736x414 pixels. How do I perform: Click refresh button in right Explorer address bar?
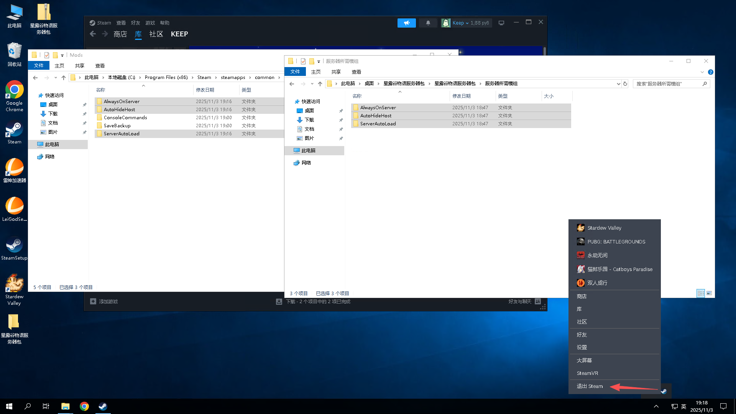pos(625,84)
